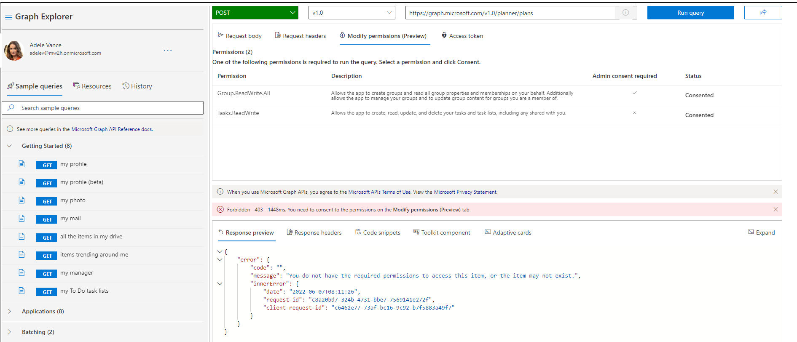Click the info icon in the URL bar

(x=626, y=13)
